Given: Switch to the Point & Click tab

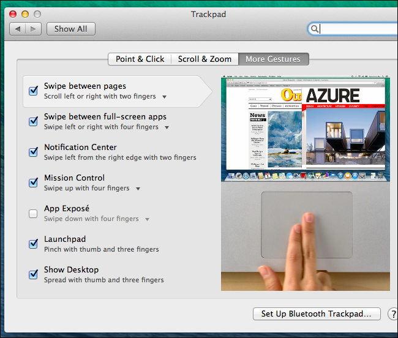Looking at the screenshot, I should pyautogui.click(x=140, y=59).
